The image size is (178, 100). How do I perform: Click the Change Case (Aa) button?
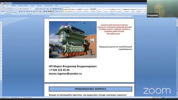click(x=34, y=12)
